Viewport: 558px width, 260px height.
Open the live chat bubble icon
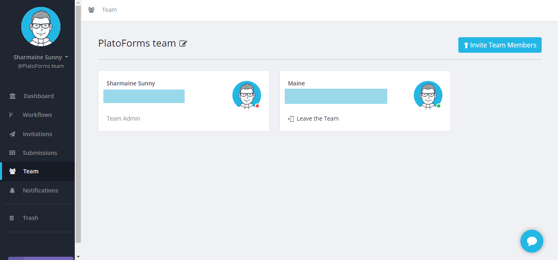(x=531, y=241)
